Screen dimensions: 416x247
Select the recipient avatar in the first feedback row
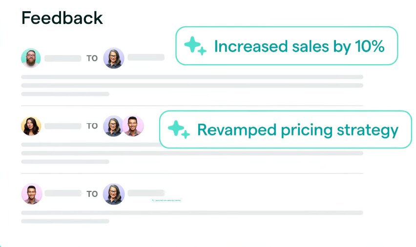pyautogui.click(x=114, y=58)
